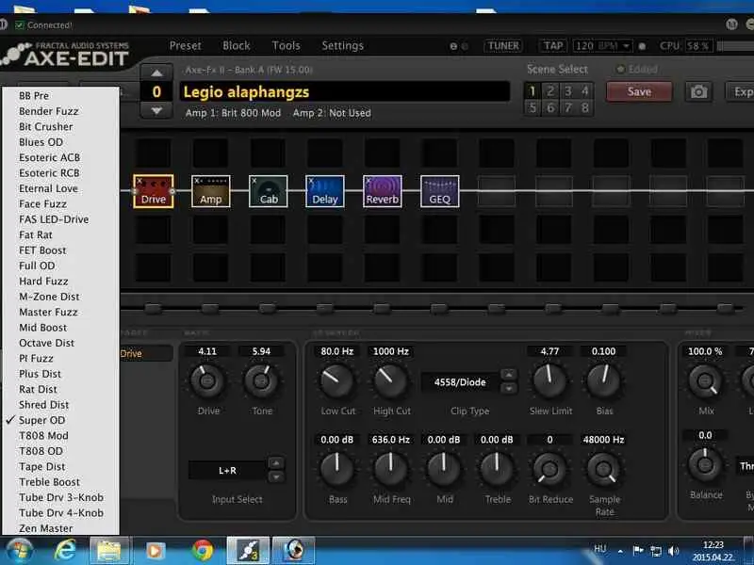Viewport: 754px width, 565px height.
Task: Open the Preset menu
Action: (185, 45)
